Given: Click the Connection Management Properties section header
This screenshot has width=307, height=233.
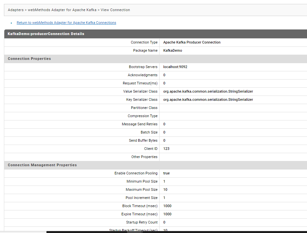Looking at the screenshot, I should coord(42,165).
